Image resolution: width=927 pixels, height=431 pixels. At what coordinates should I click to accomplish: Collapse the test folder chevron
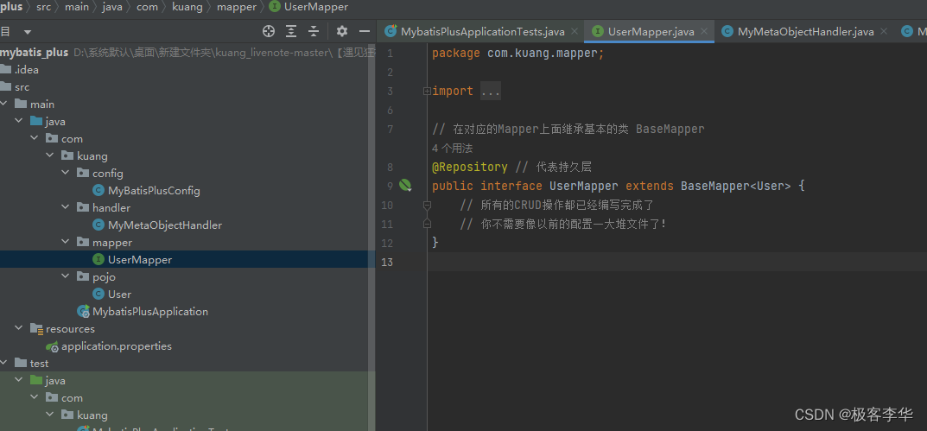(4, 363)
